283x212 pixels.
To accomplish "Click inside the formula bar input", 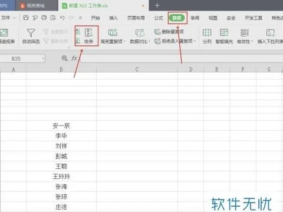I will pos(182,58).
